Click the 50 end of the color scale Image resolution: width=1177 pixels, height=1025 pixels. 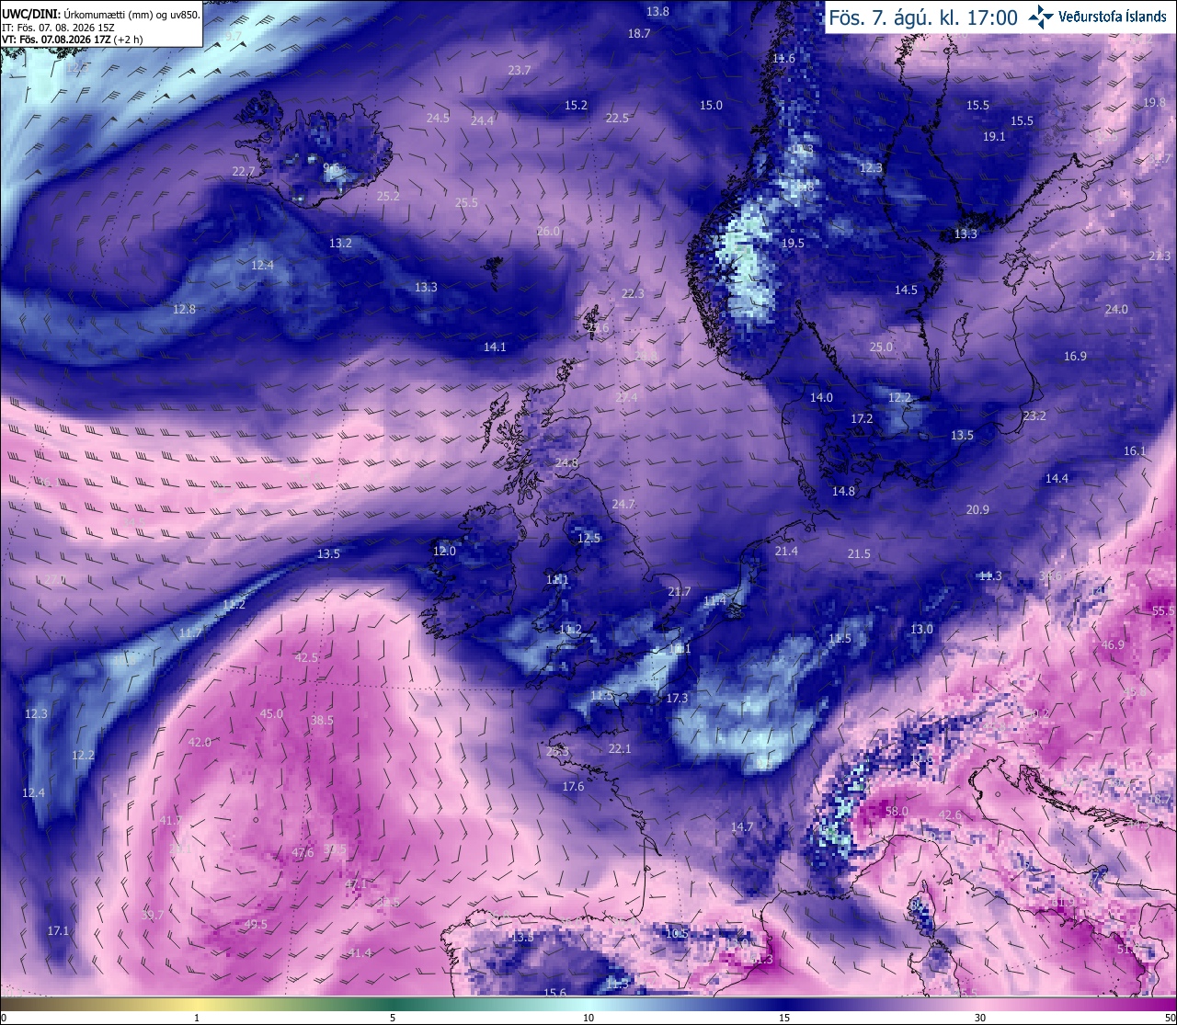click(1170, 1018)
